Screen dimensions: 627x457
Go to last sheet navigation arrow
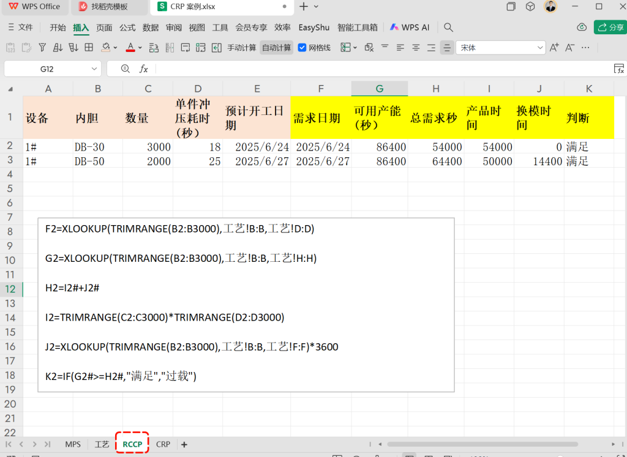(x=47, y=444)
